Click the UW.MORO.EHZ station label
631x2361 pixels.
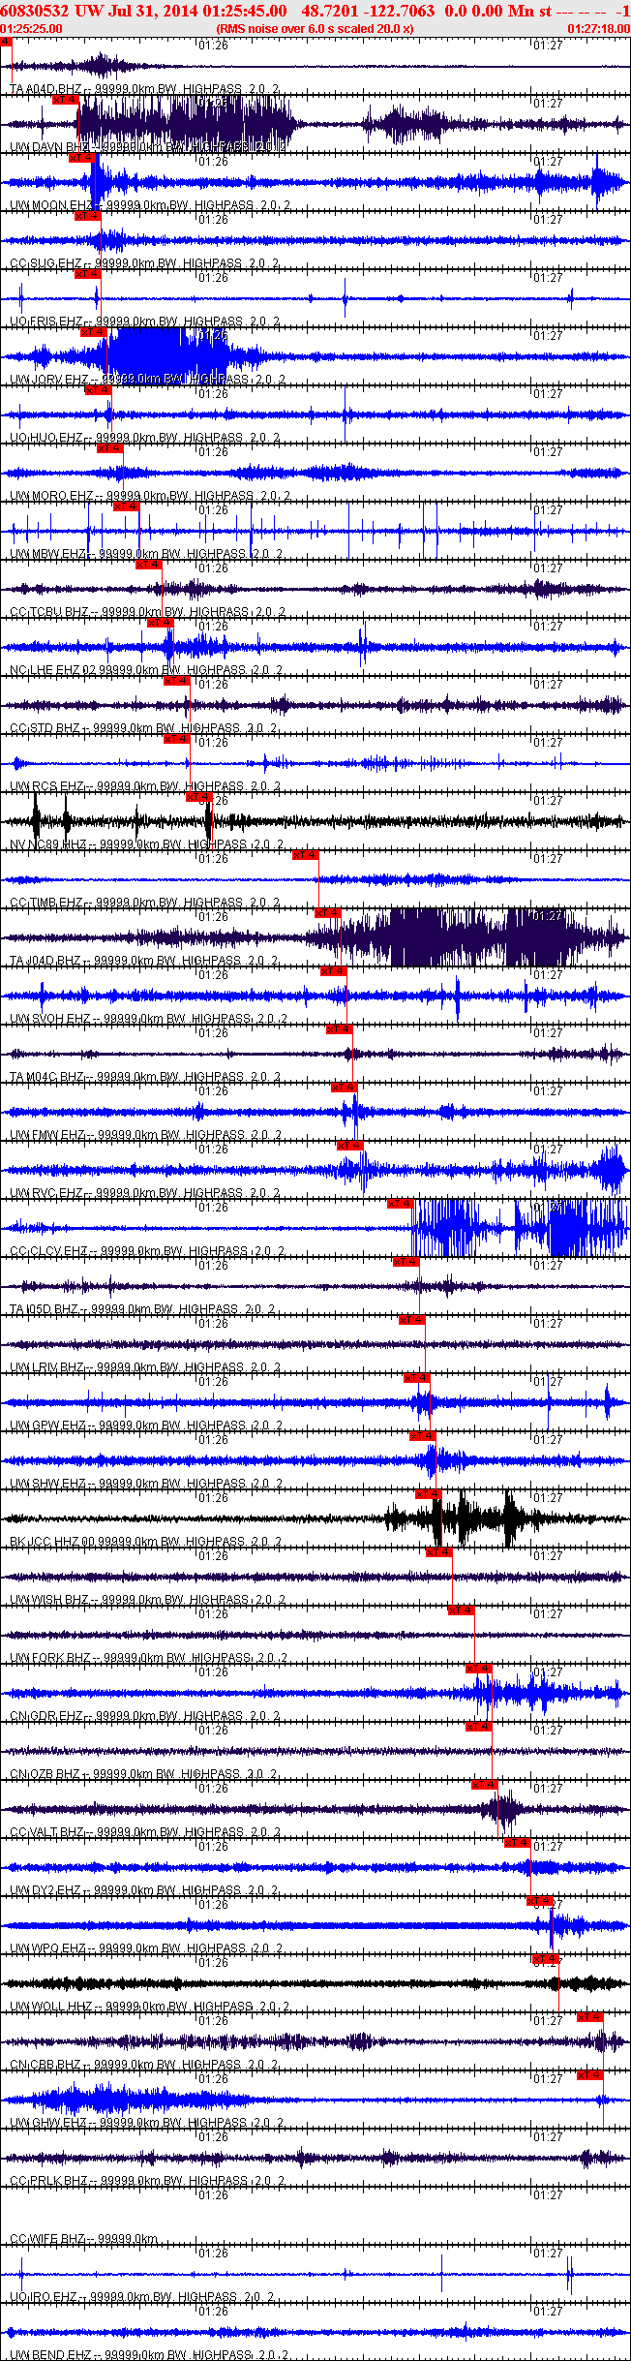(x=52, y=496)
